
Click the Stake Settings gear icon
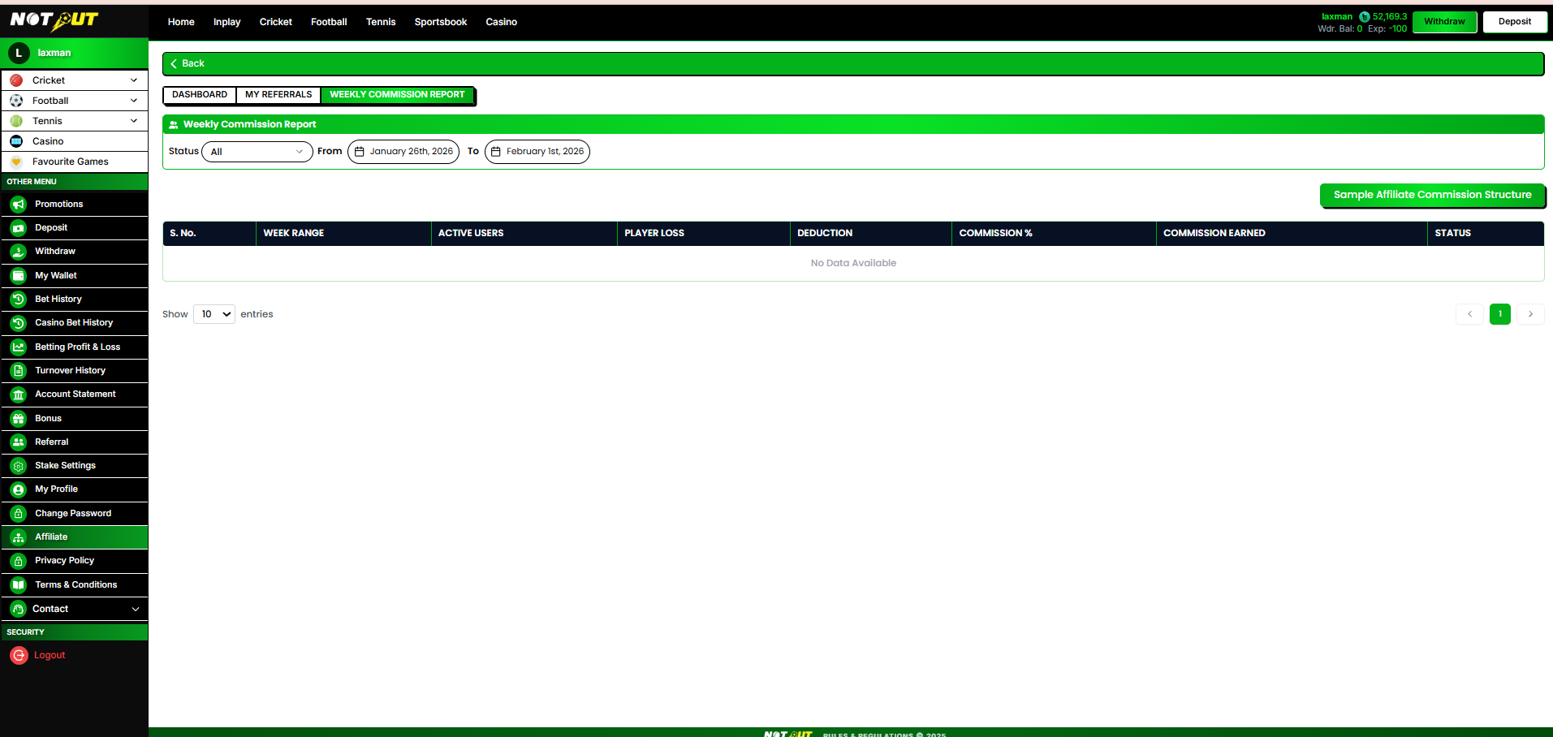(x=19, y=466)
